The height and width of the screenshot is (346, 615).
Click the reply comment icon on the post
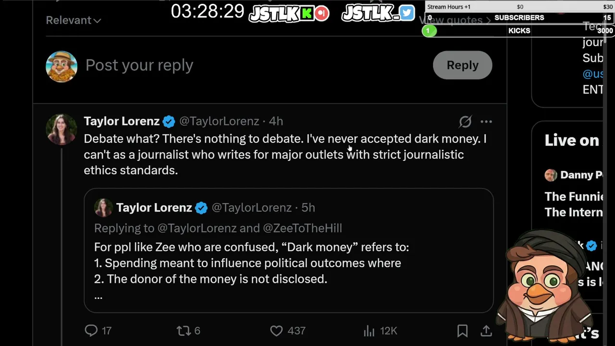click(x=91, y=331)
